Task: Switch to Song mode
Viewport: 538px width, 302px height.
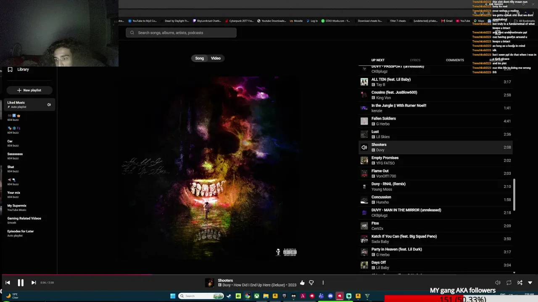Action: (199, 58)
